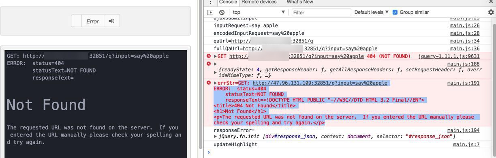
Task: Click the '<h1>Not Found</h1>' console line
Action: click(240, 111)
